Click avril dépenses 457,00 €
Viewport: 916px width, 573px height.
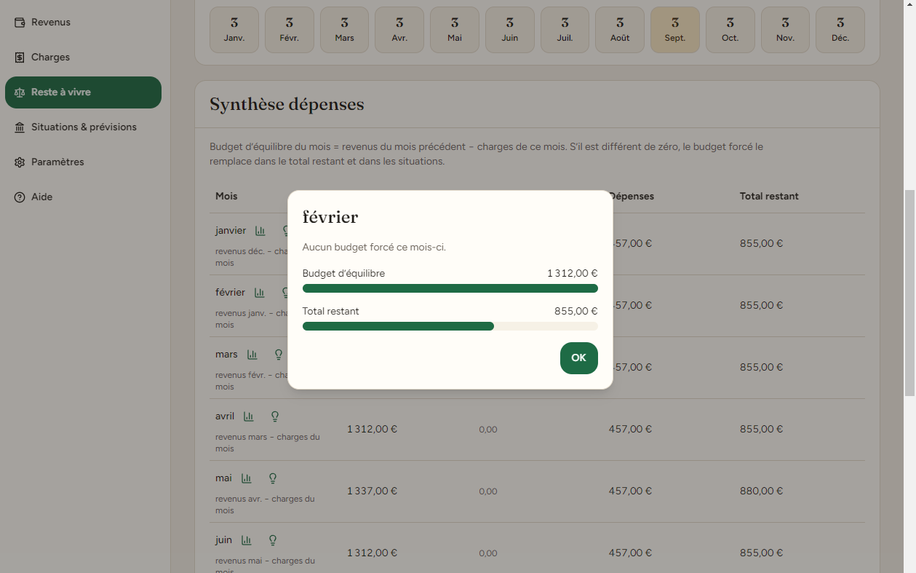[630, 430]
